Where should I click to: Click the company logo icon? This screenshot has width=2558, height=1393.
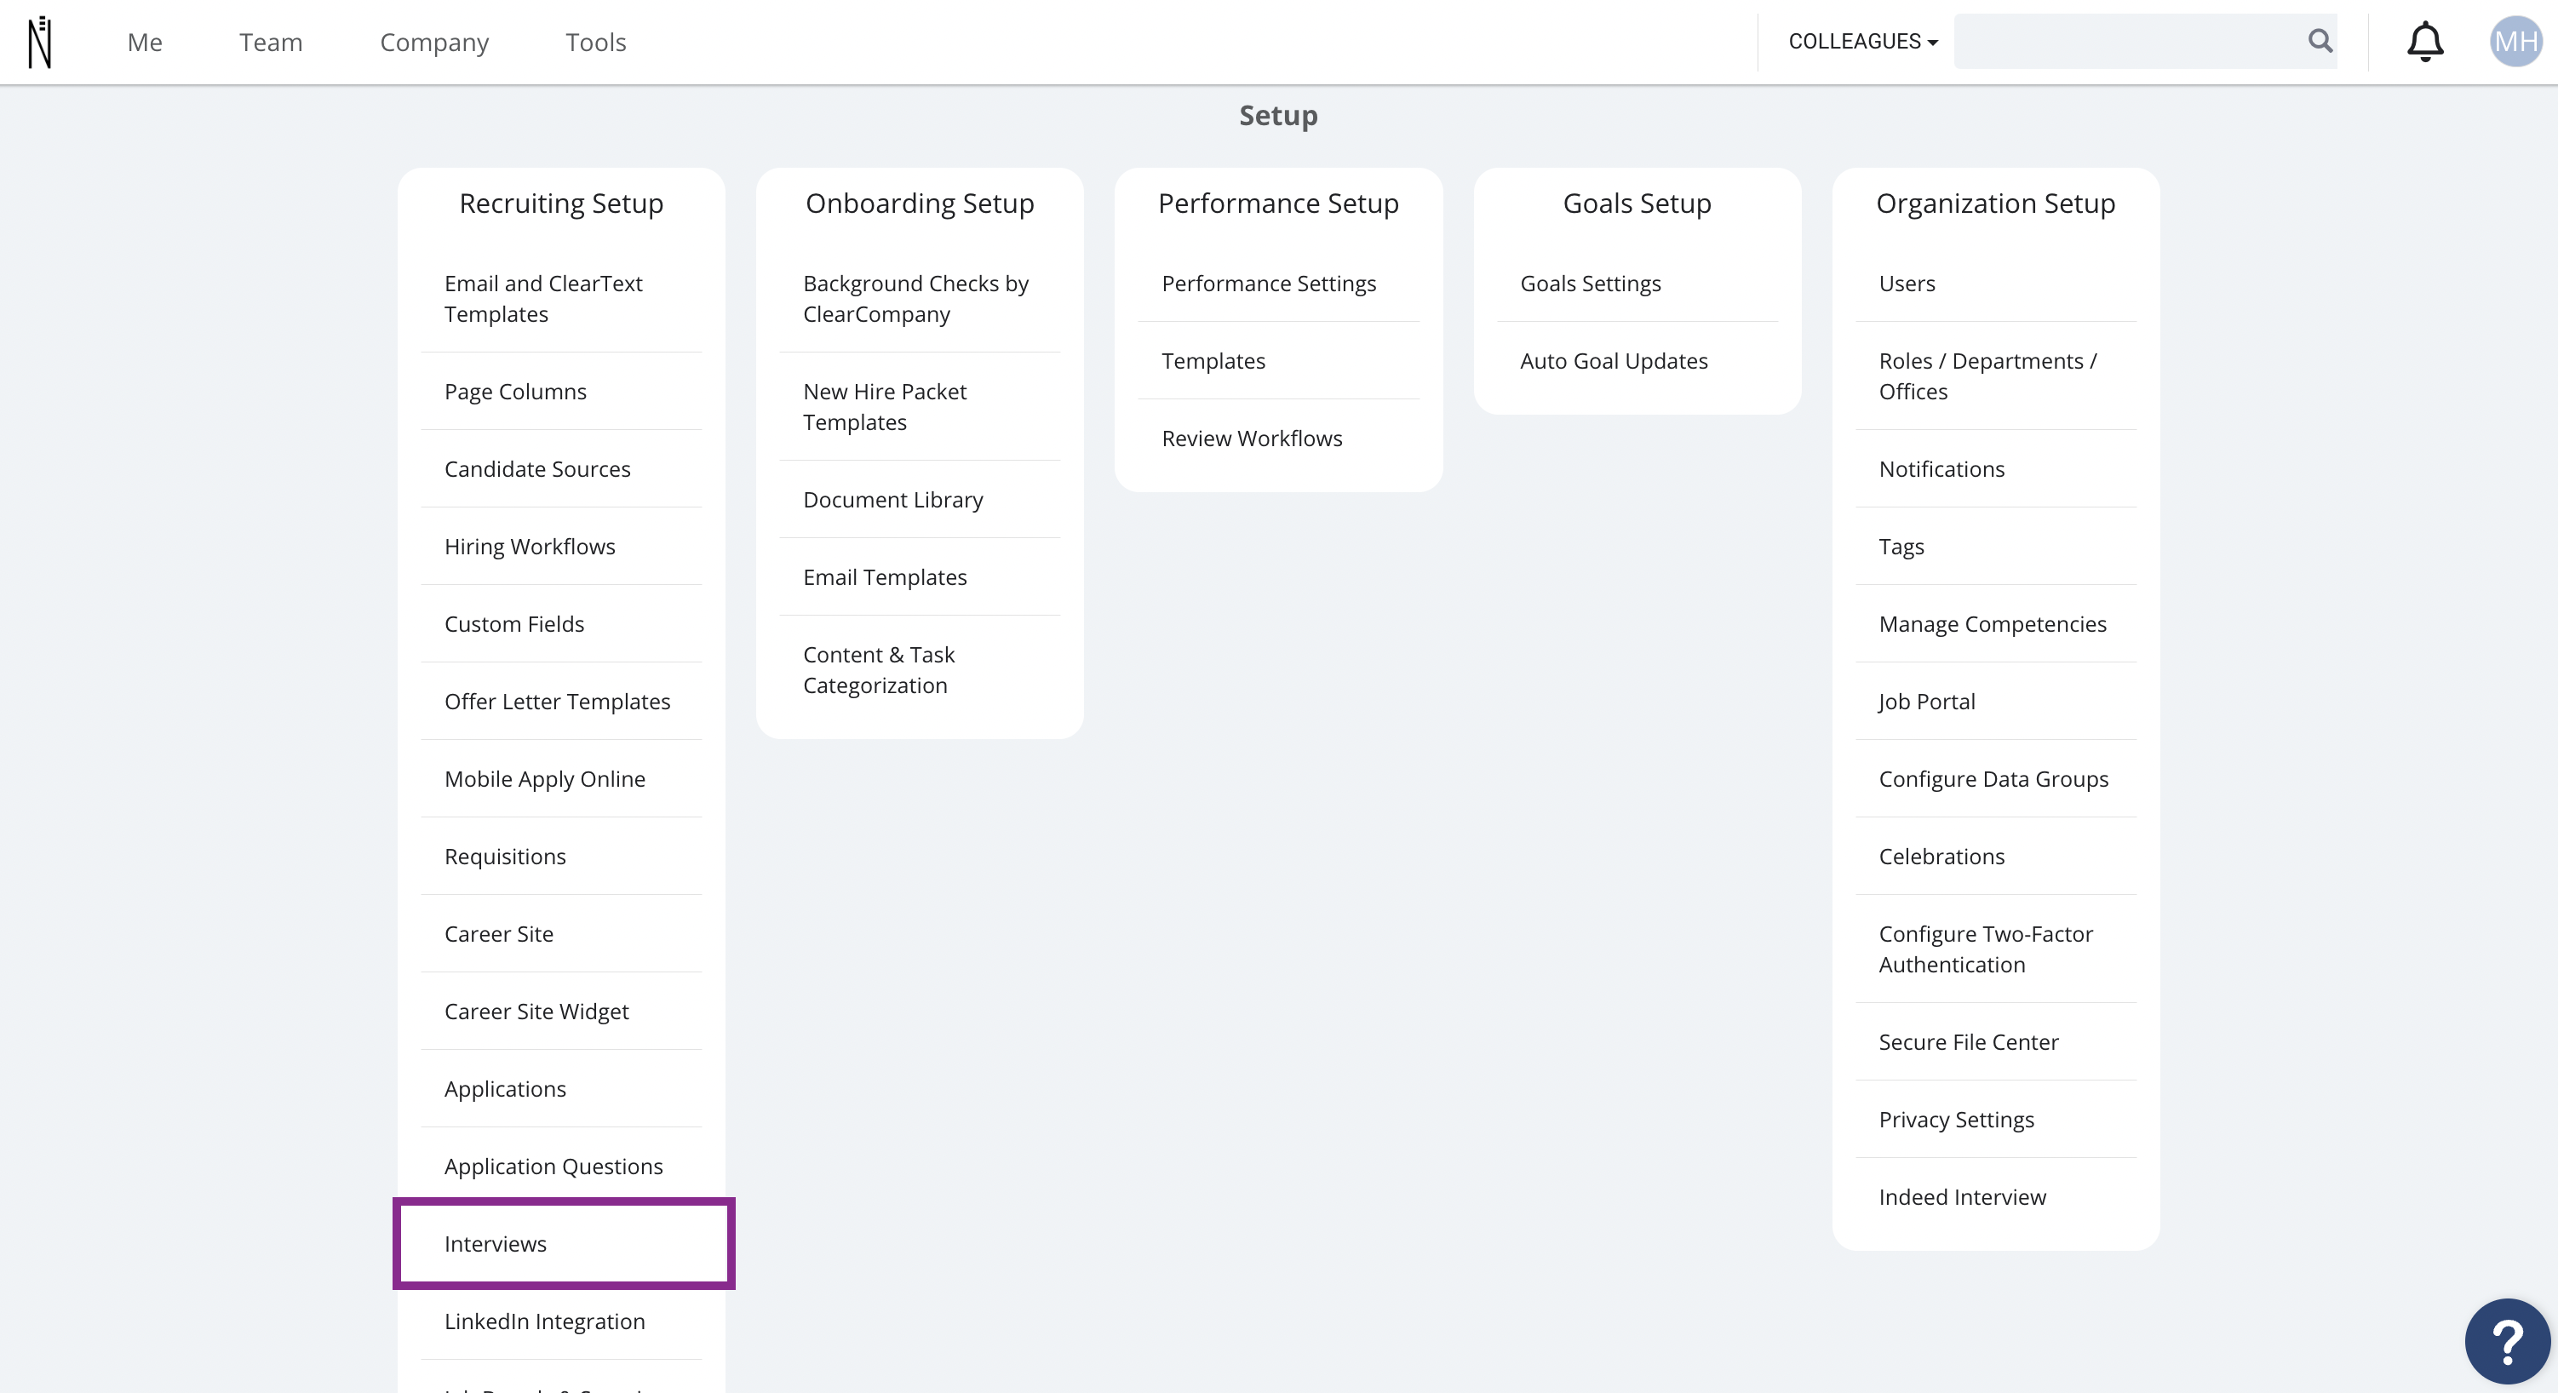[x=40, y=42]
